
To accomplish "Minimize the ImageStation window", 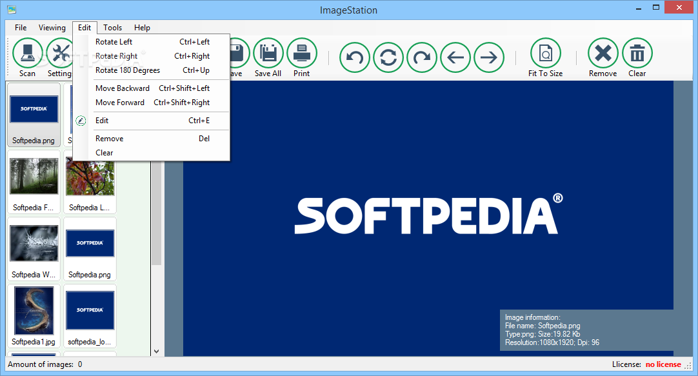I will (639, 8).
